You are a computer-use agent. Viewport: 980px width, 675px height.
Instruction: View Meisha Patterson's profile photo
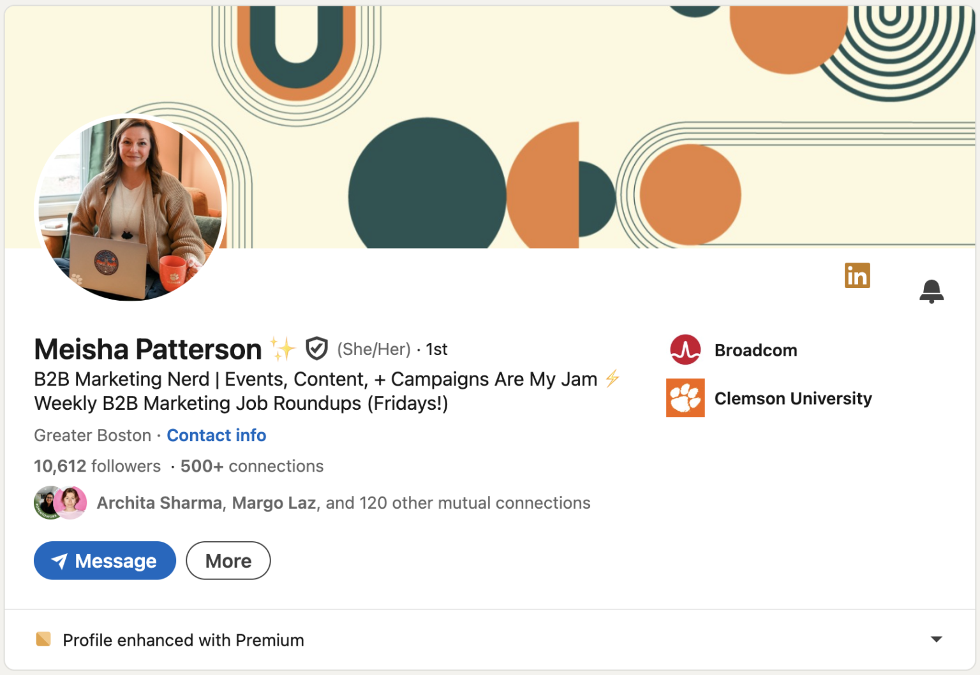coord(130,207)
